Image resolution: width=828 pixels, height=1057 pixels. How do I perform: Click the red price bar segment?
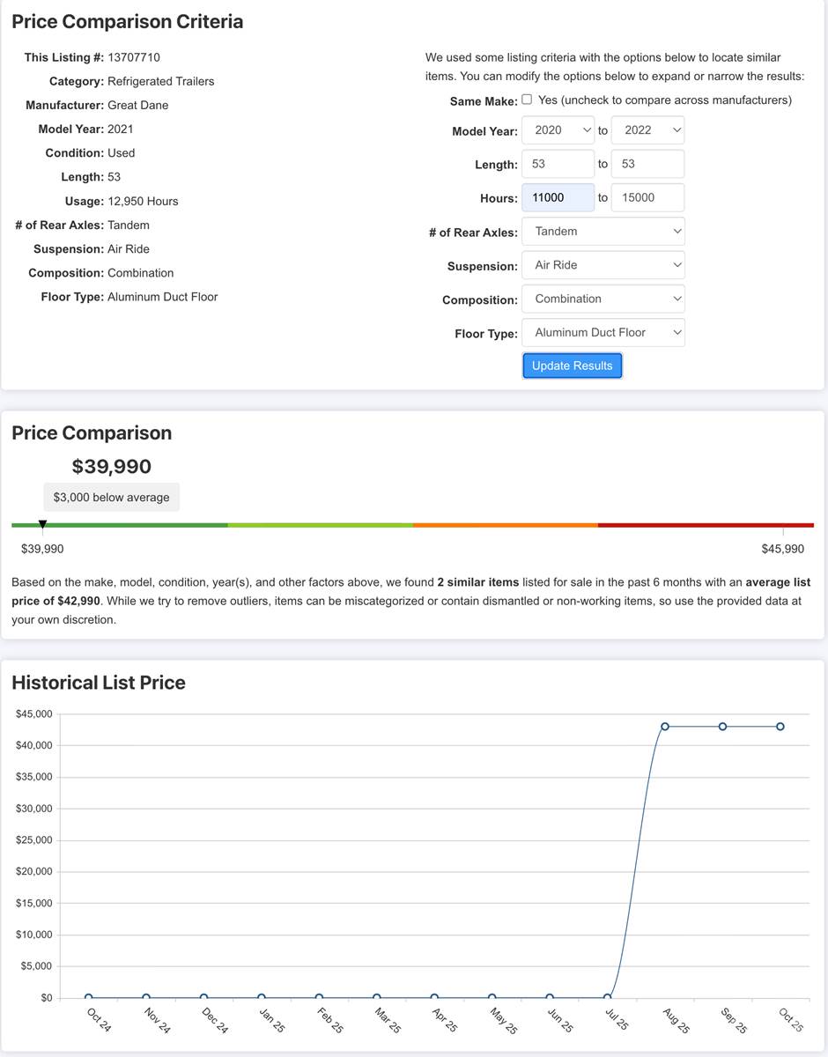point(705,525)
